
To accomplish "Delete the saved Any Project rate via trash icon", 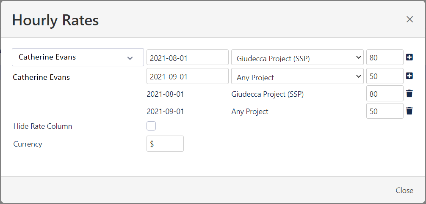I will [409, 111].
